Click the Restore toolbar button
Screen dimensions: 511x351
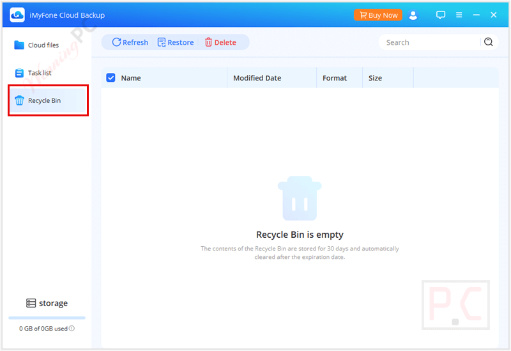[176, 42]
